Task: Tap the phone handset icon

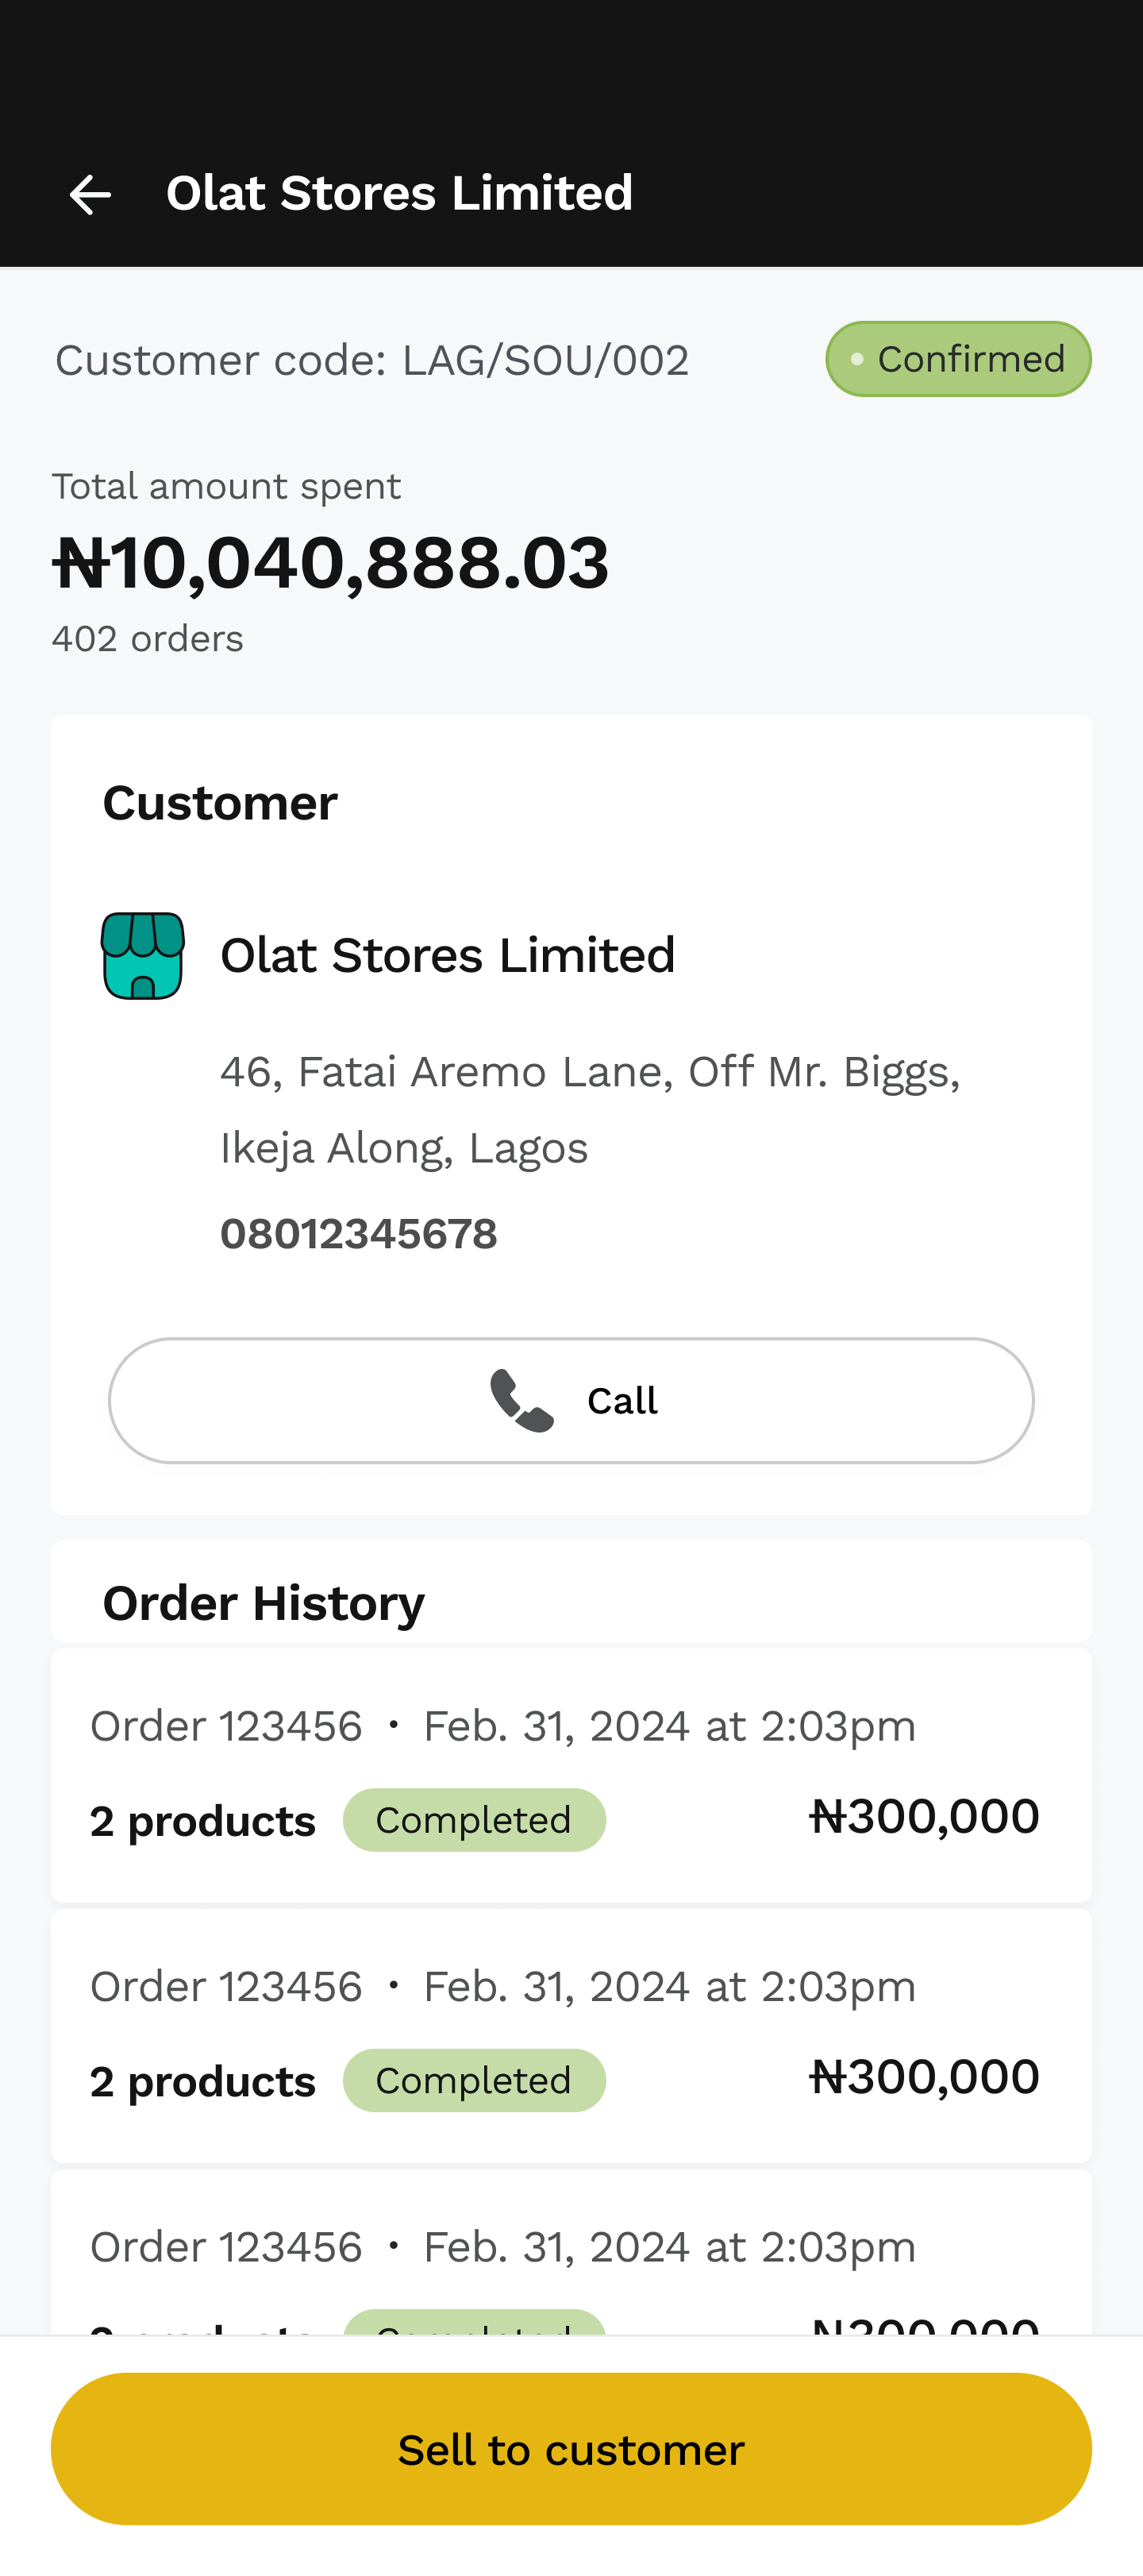Action: tap(521, 1400)
